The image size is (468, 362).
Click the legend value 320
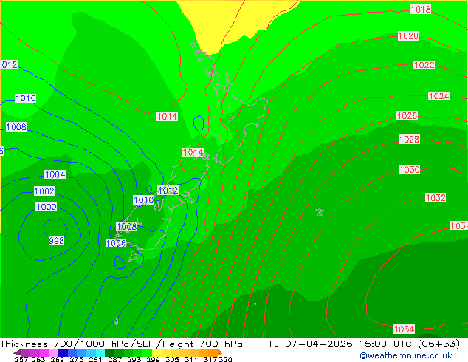pyautogui.click(x=225, y=359)
